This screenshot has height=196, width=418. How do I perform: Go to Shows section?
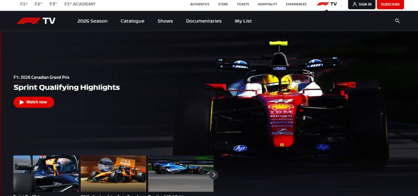pos(165,21)
